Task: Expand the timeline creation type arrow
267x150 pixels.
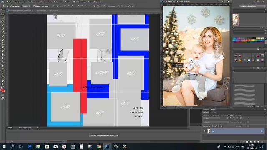Action: [x=117, y=135]
